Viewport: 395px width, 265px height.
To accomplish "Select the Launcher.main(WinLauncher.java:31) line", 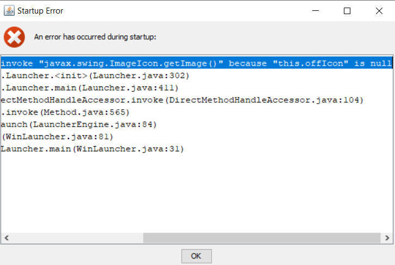I will click(x=92, y=148).
